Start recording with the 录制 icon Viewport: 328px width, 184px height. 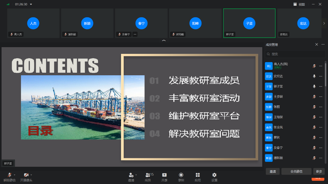181,175
